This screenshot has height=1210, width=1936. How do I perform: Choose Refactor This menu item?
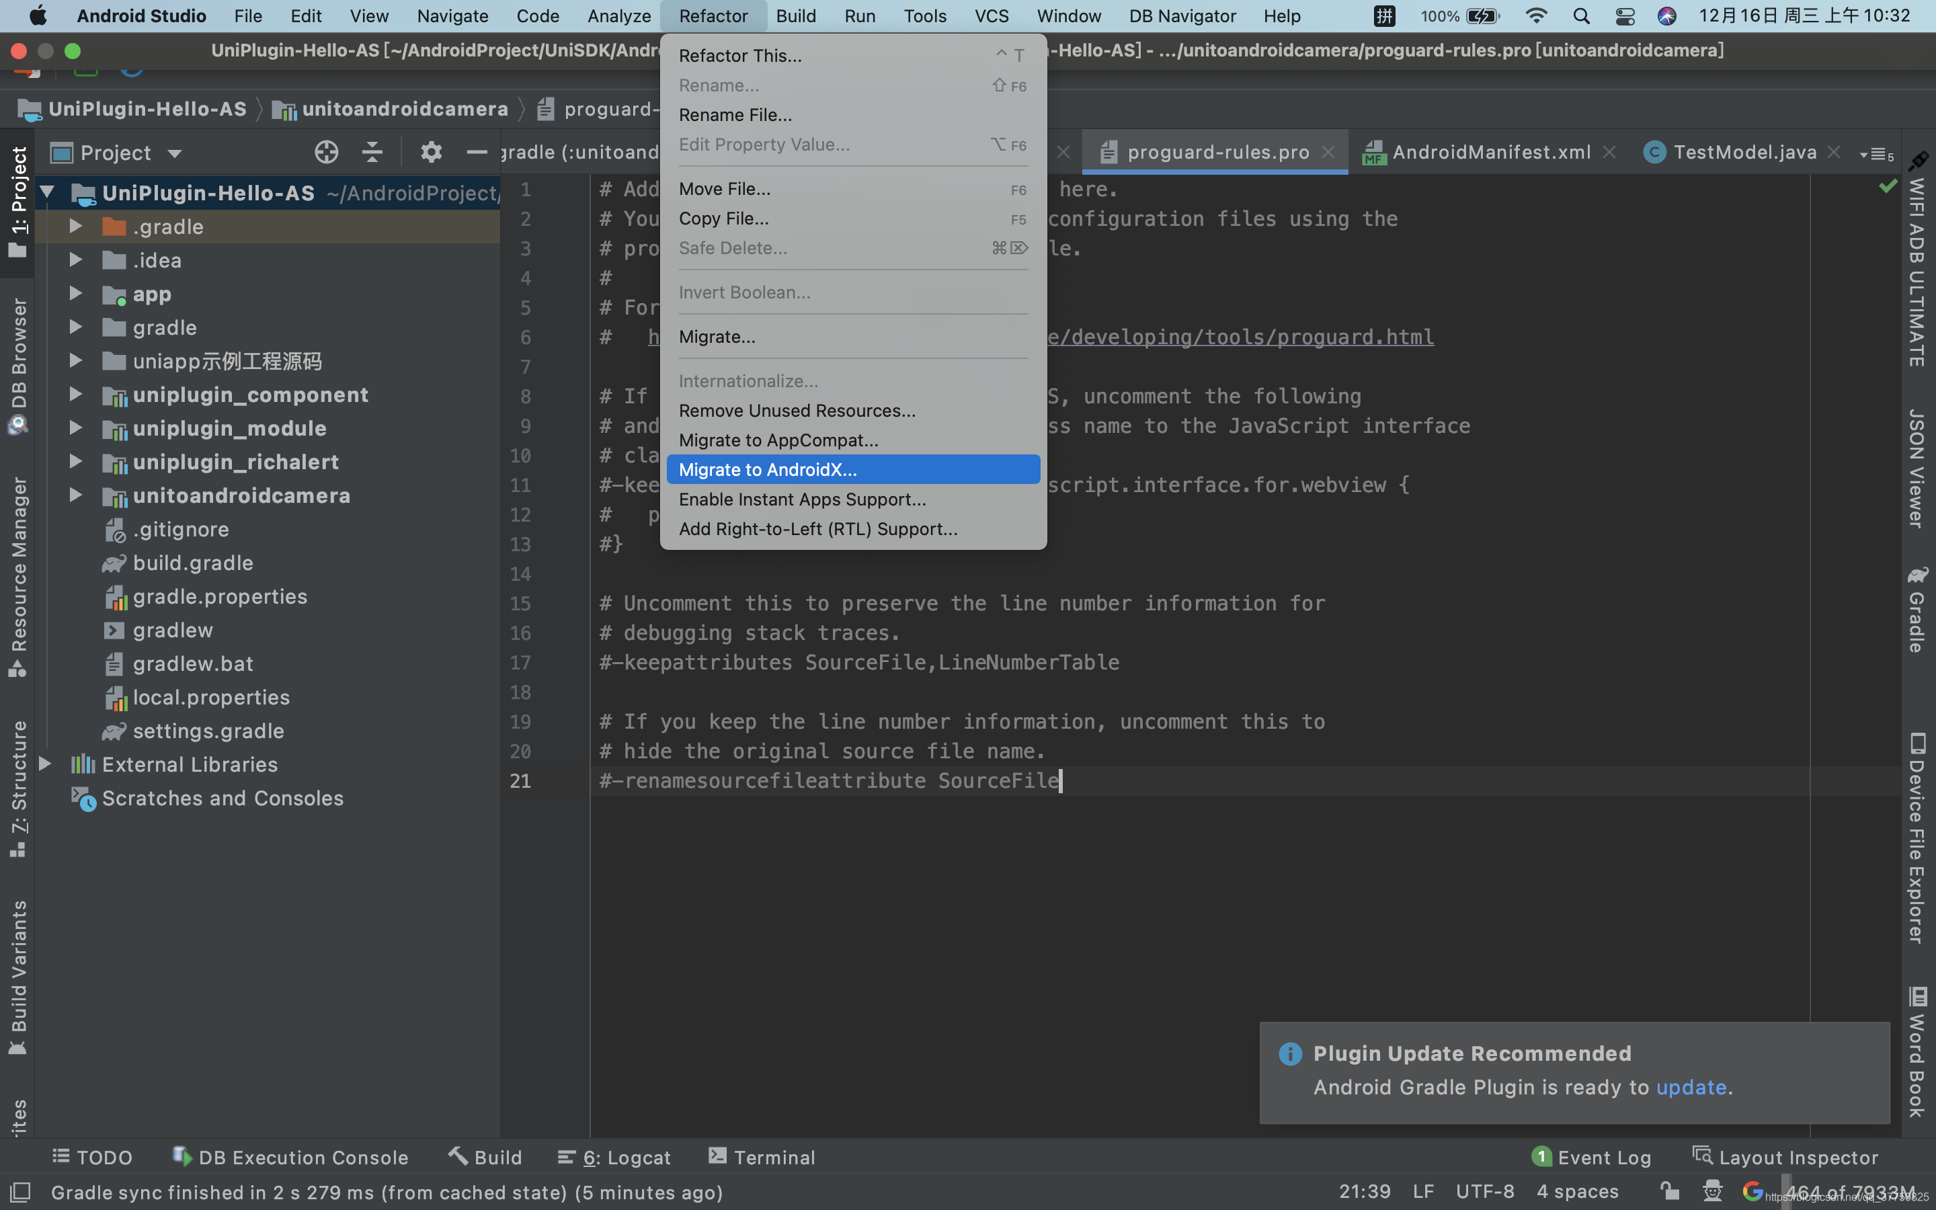[x=853, y=55]
